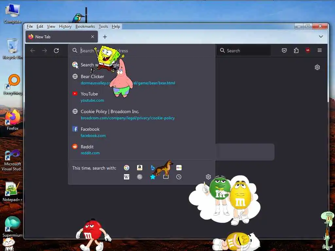The image size is (335, 251).
Task: Launch Microsoft Visual Studio desktop shortcut
Action: point(13,160)
